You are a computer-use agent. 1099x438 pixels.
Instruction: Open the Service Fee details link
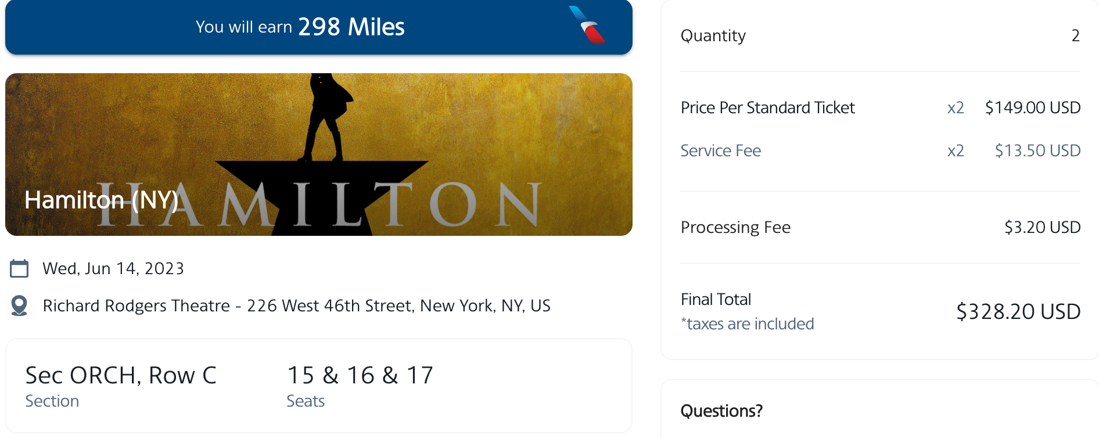[720, 150]
